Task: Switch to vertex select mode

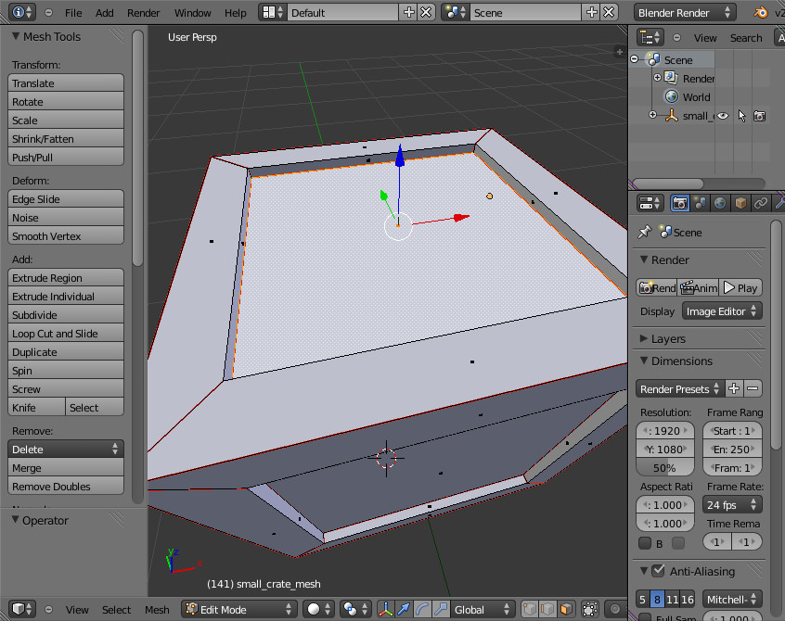Action: coord(530,609)
